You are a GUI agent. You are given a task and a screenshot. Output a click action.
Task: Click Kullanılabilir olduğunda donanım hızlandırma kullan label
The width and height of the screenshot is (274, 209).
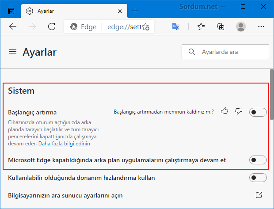tap(81, 178)
